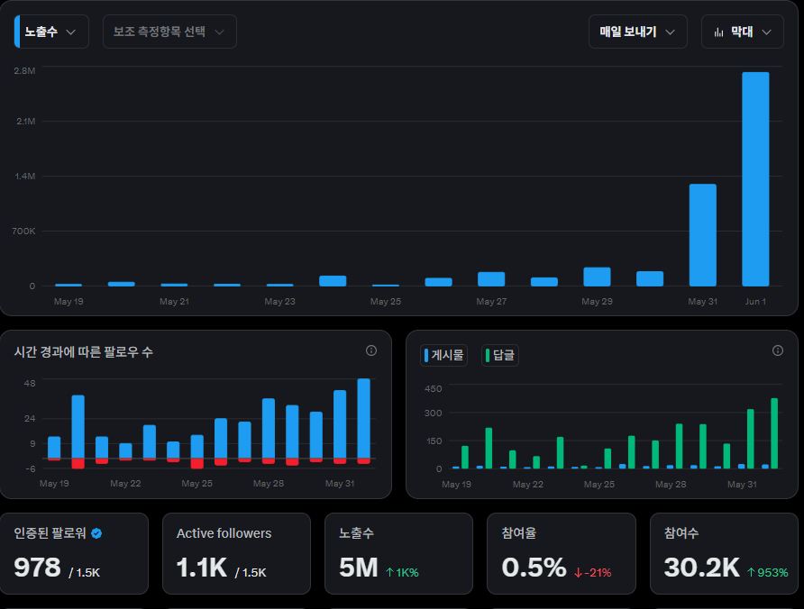
Task: Toggle the 게시물 legend series
Action: click(444, 355)
